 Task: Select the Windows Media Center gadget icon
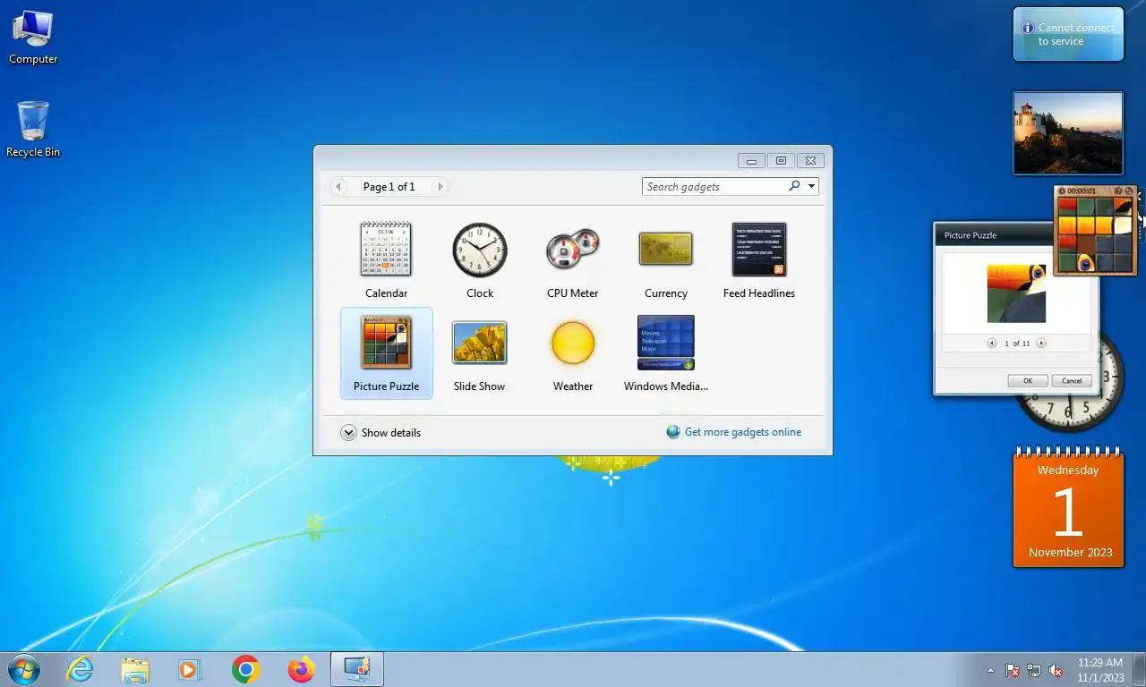pos(665,342)
